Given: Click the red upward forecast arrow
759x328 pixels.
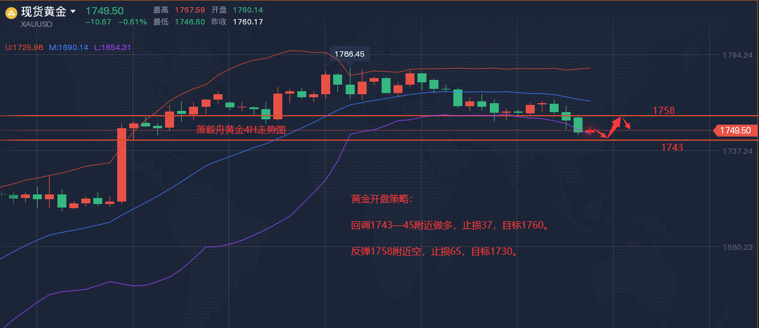Looking at the screenshot, I should pyautogui.click(x=614, y=126).
